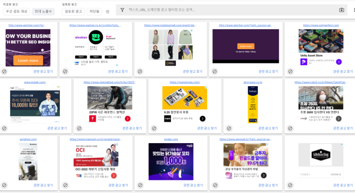Click the Kitchen flag logo ad image

(x=321, y=155)
